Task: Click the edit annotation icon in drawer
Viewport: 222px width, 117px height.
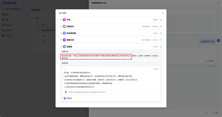Action: coord(215,66)
